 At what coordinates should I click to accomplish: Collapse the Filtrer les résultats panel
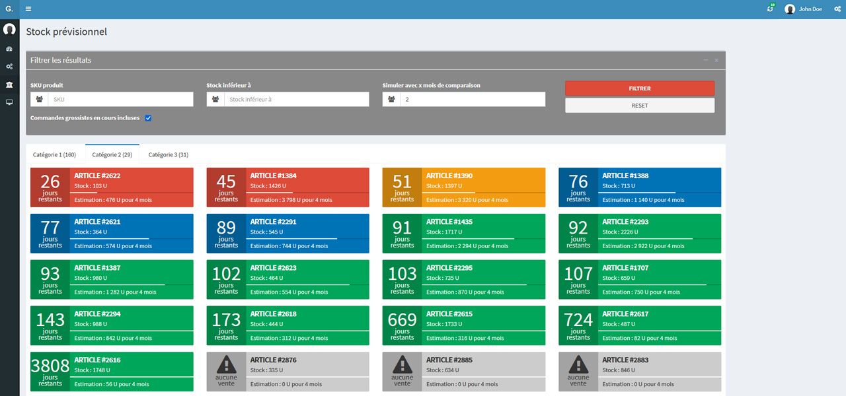pyautogui.click(x=705, y=60)
